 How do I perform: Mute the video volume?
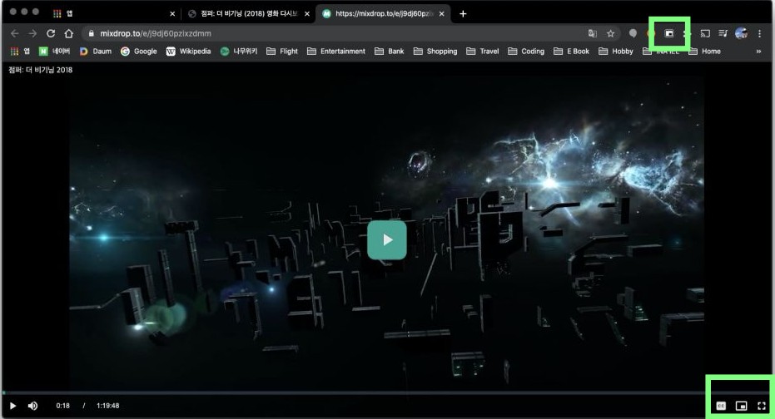(33, 406)
